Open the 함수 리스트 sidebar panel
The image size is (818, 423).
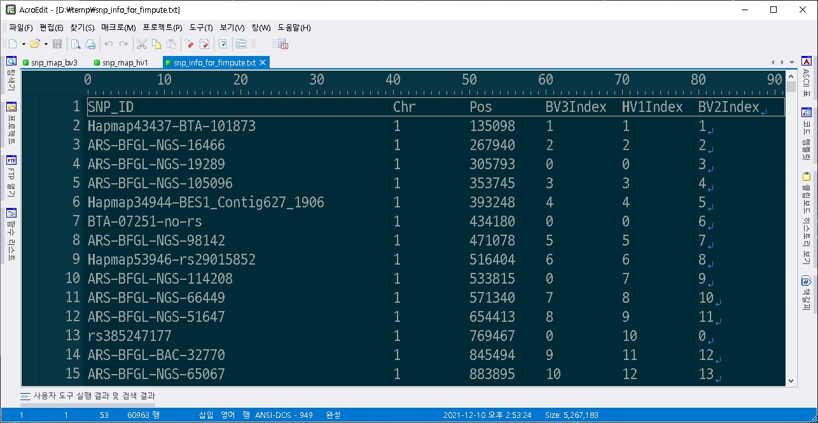tap(11, 235)
